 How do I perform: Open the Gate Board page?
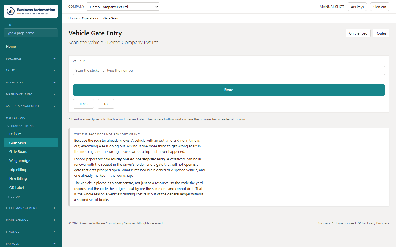coord(31,151)
